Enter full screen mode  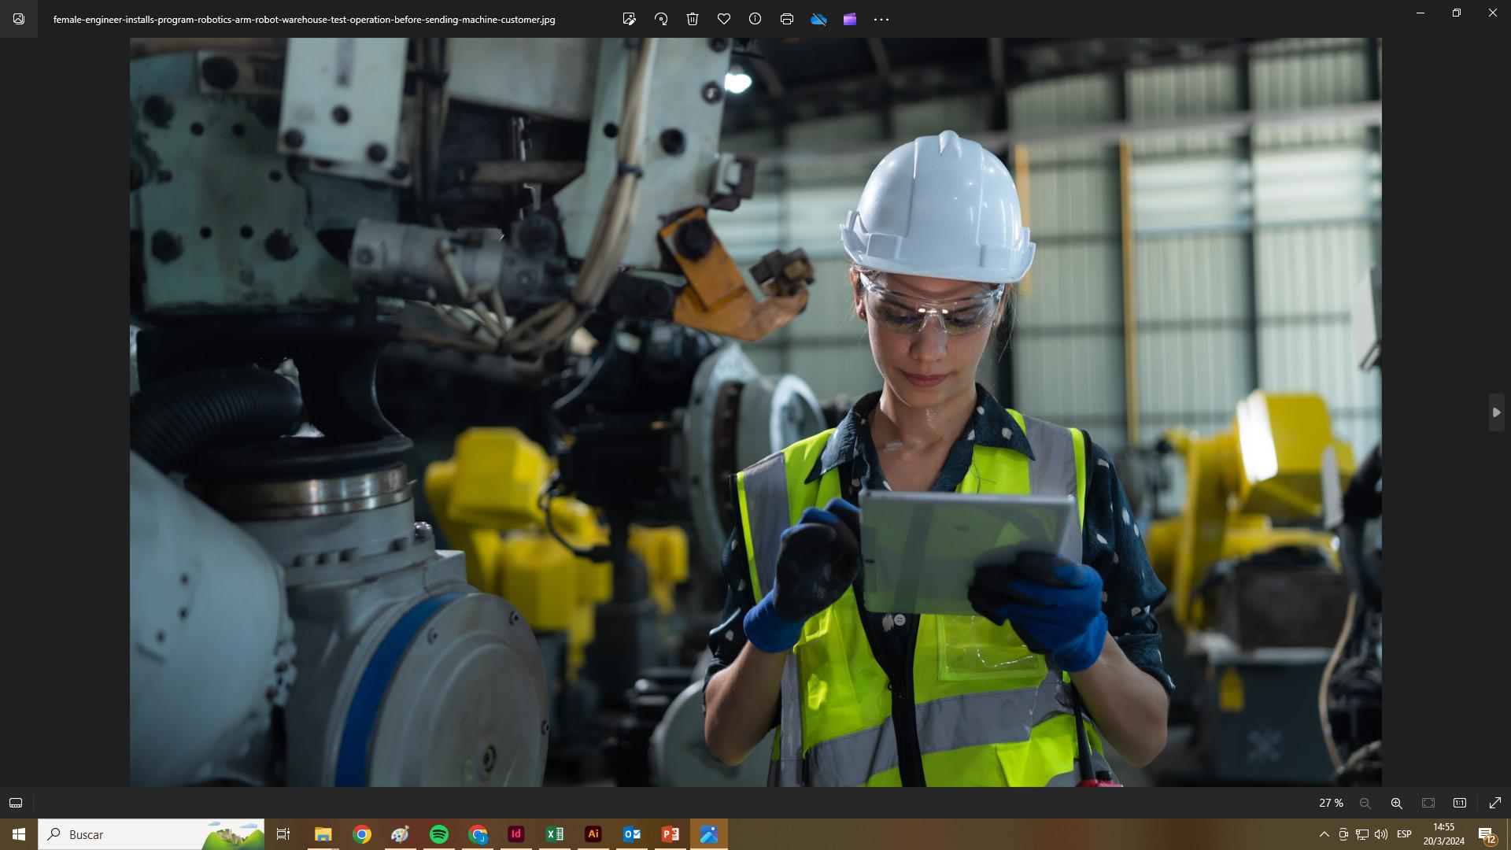(1495, 803)
